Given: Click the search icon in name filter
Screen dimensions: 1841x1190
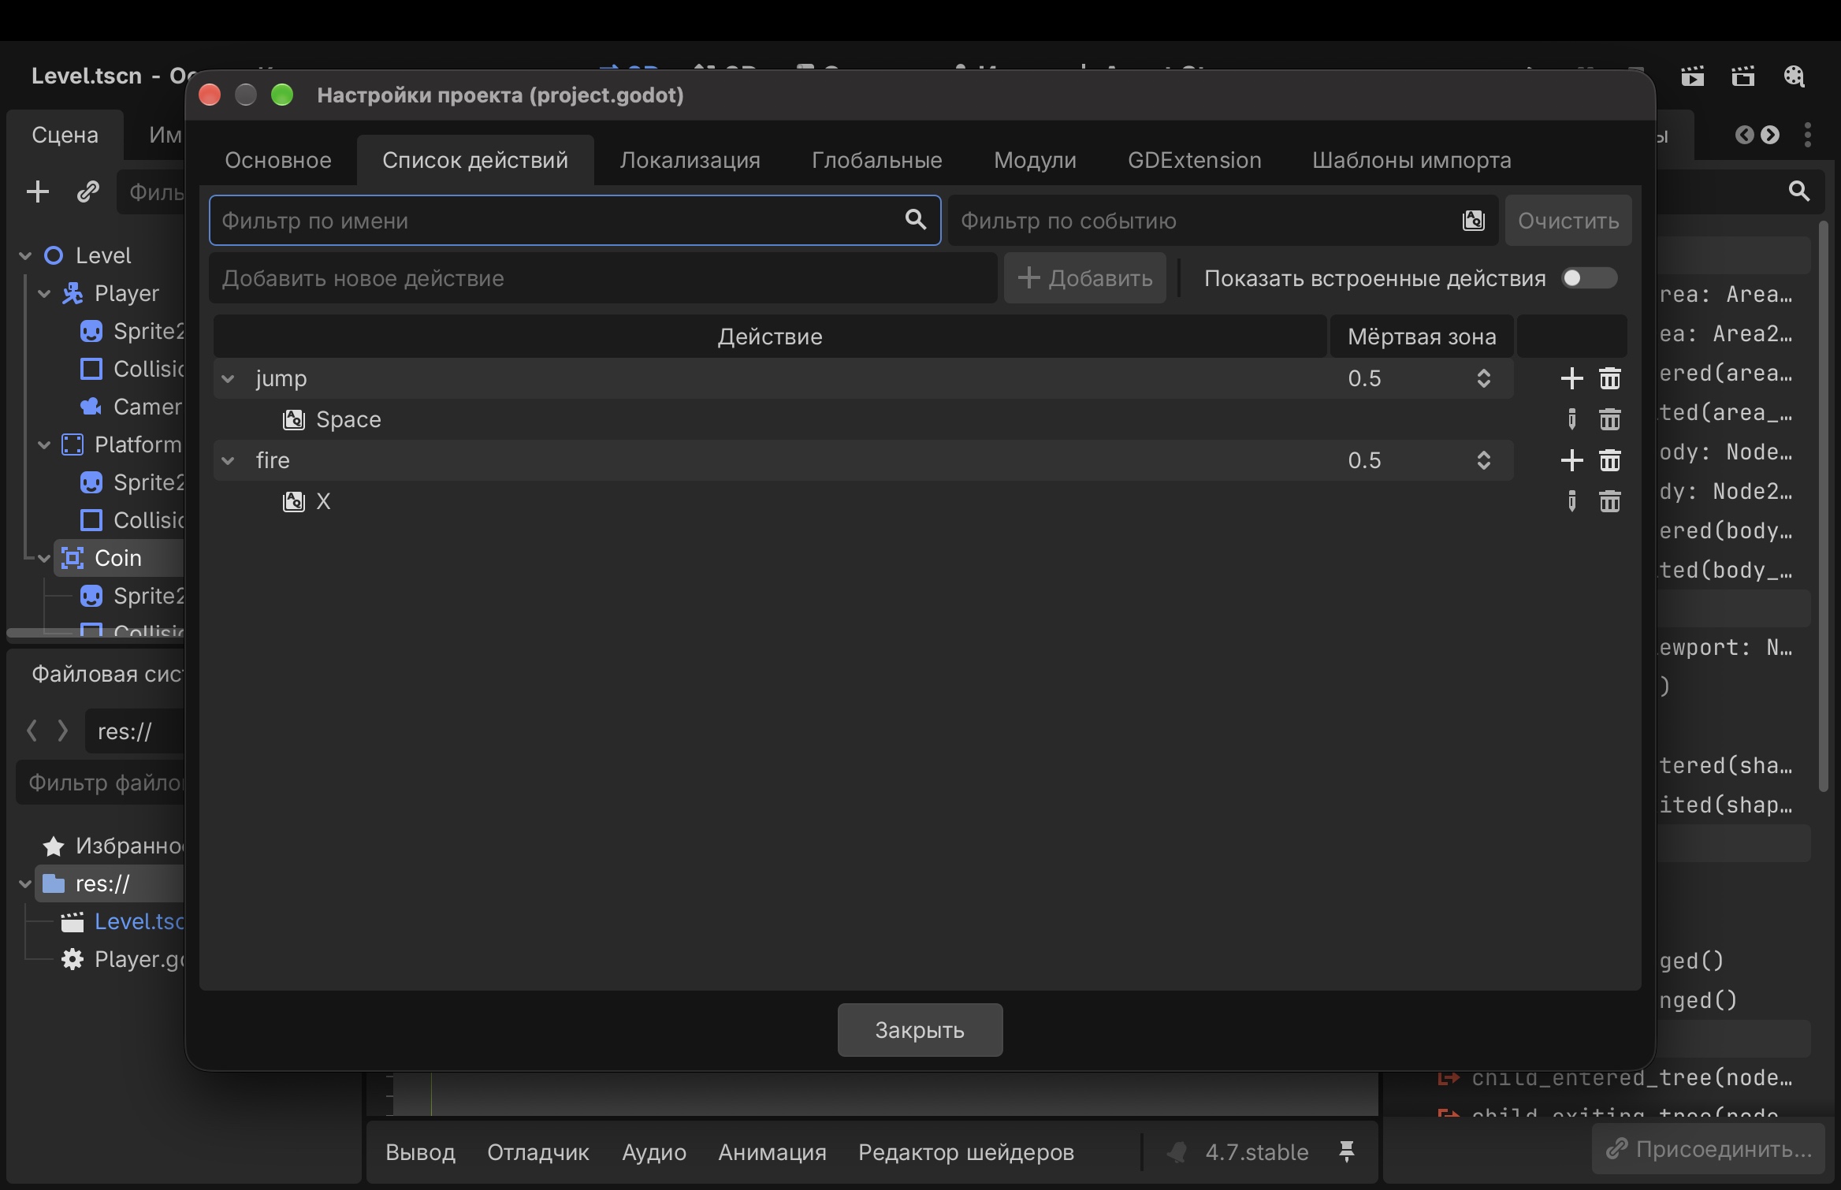Looking at the screenshot, I should pyautogui.click(x=915, y=220).
